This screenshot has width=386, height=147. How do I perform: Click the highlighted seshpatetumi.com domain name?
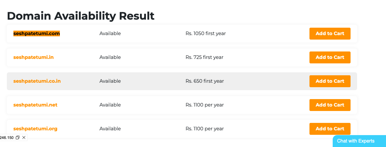point(37,34)
